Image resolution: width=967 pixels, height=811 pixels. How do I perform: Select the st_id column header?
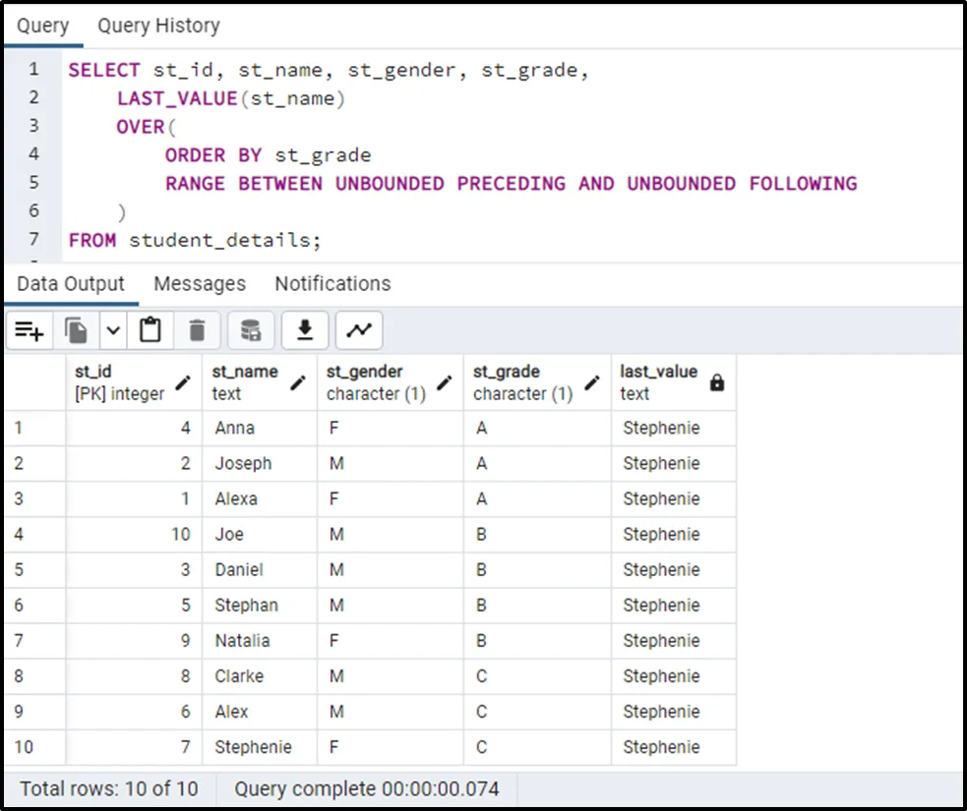point(118,382)
